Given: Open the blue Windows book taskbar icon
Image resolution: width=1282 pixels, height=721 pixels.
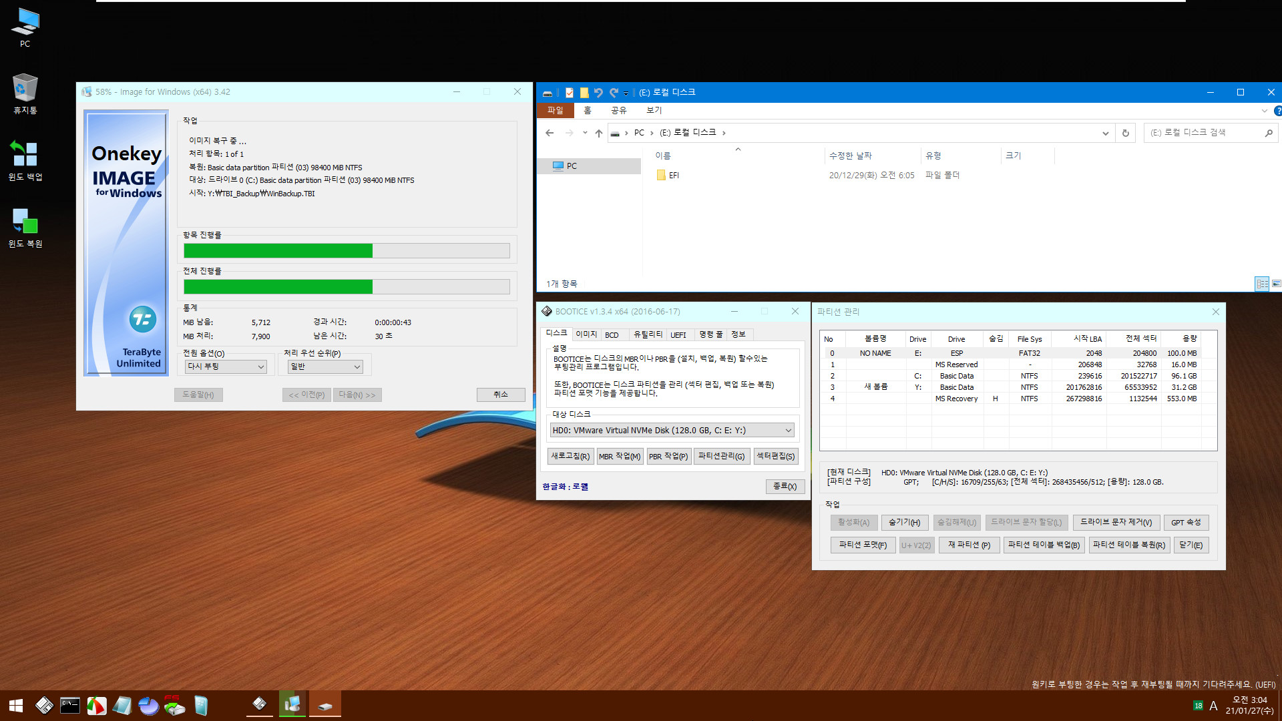Looking at the screenshot, I should (200, 706).
